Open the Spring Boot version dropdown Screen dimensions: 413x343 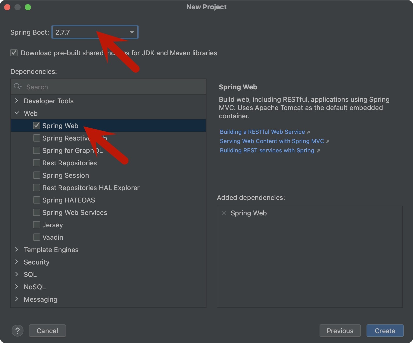click(132, 32)
